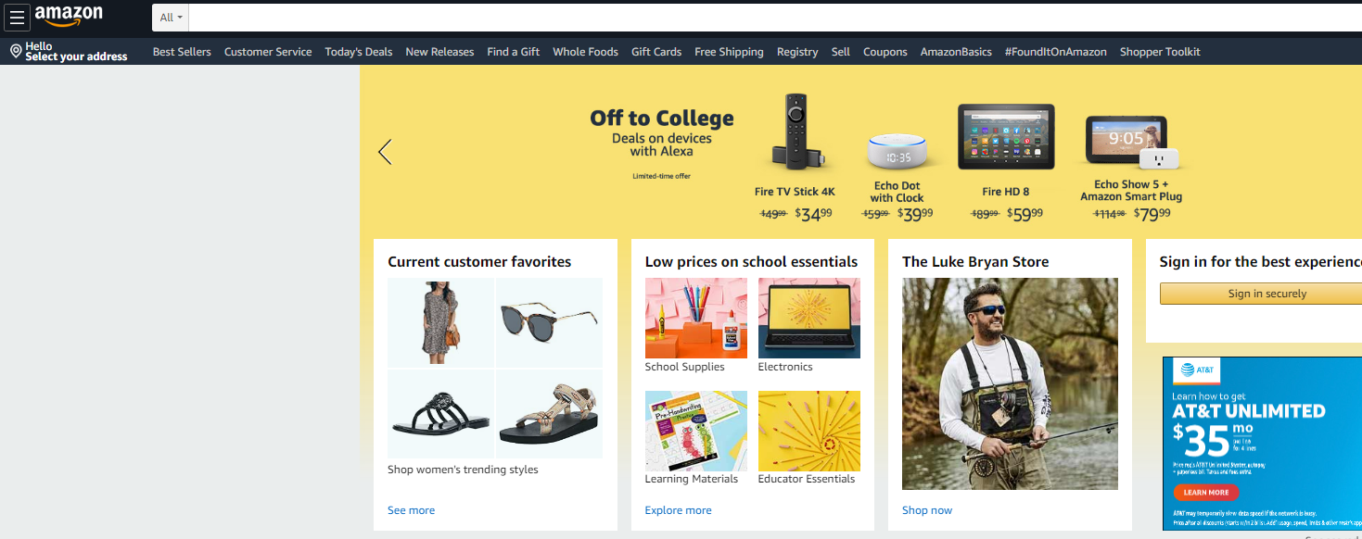The image size is (1362, 539).
Task: Go to previous carousel banner slide
Action: point(385,152)
